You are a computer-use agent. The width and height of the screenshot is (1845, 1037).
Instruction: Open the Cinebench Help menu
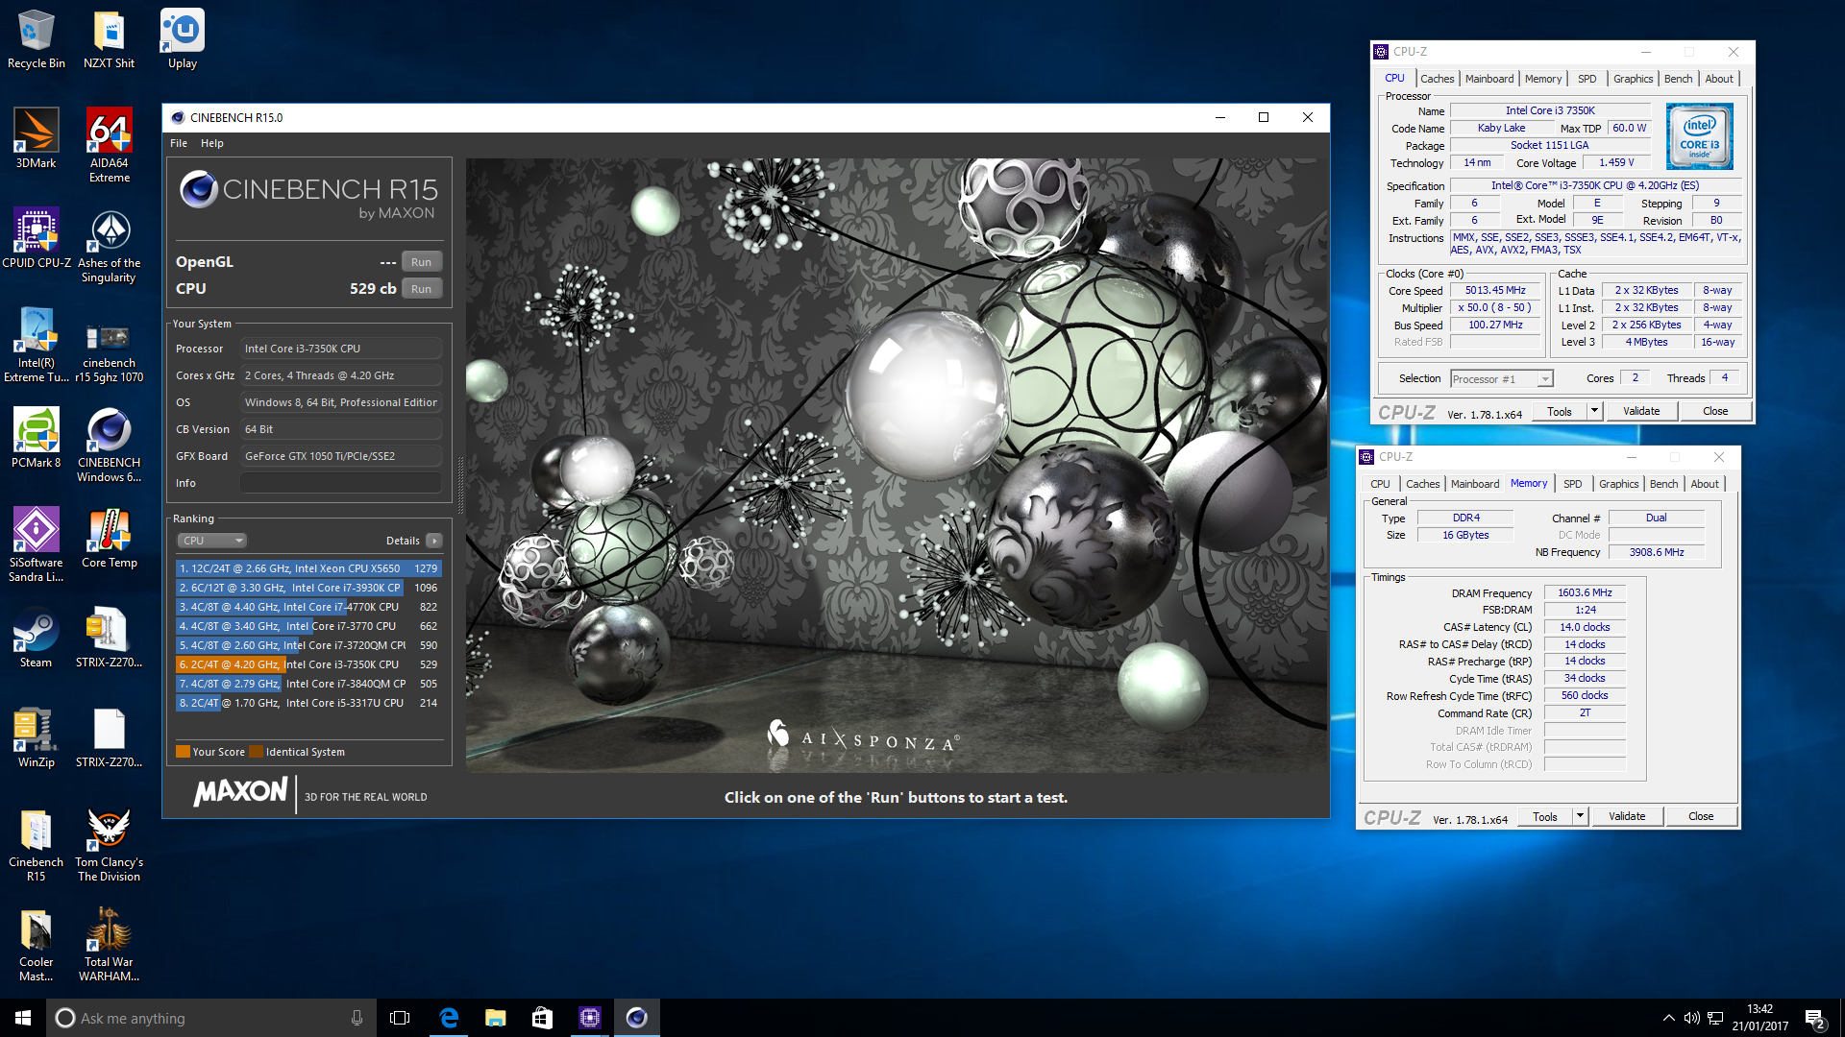211,143
